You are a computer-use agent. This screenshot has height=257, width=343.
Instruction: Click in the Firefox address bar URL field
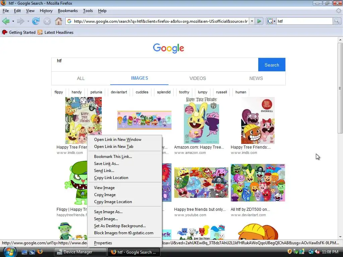pyautogui.click(x=160, y=21)
